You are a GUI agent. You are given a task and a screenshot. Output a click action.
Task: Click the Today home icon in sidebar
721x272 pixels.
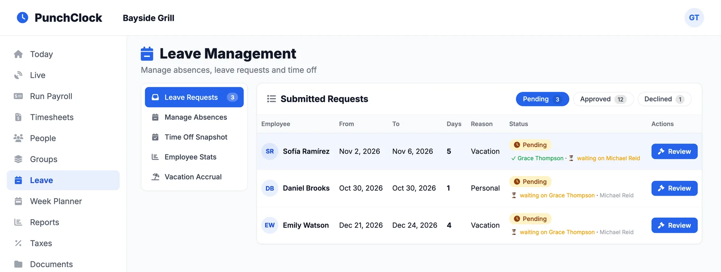coord(18,54)
